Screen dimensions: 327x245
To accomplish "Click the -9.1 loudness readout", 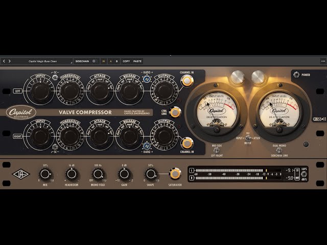I will [x=290, y=170].
